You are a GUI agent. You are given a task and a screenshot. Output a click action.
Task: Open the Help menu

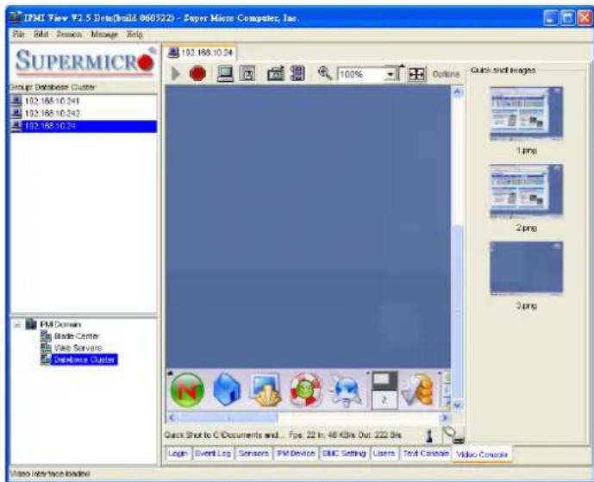tap(134, 34)
